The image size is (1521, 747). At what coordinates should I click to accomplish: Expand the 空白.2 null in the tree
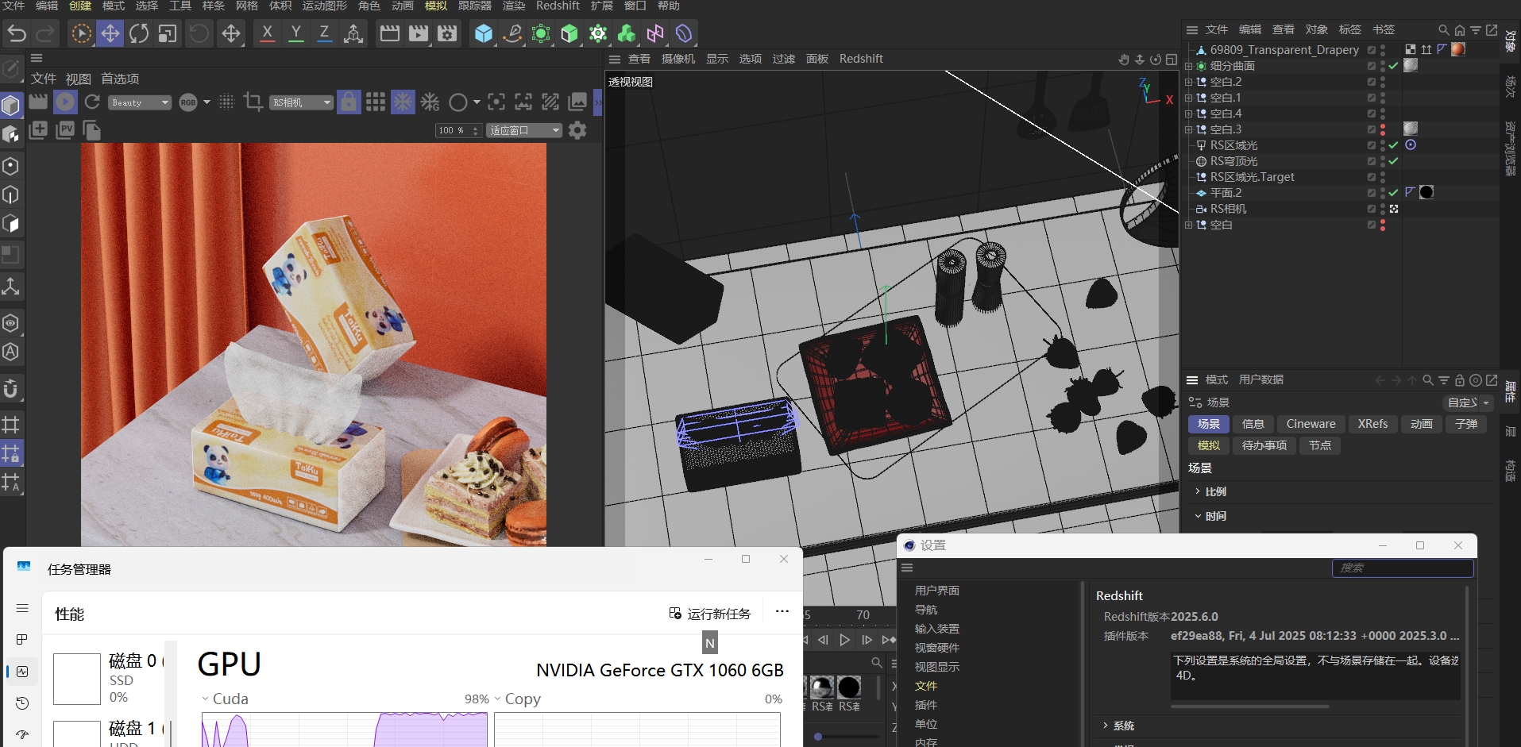[1188, 82]
